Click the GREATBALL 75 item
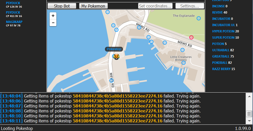The image size is (253, 131). click(x=223, y=56)
